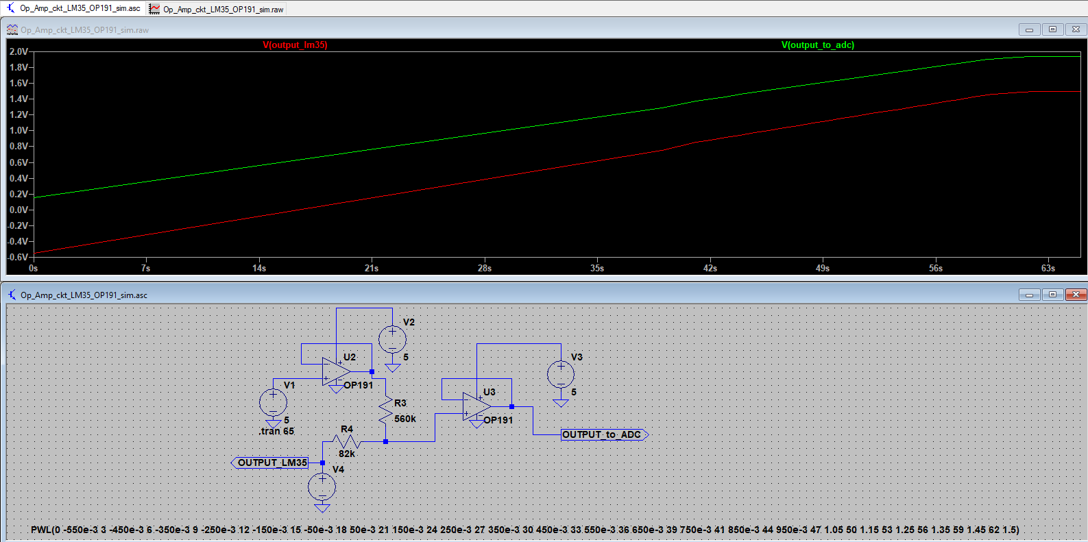Click the 82k resistor value
Screen dimensions: 1088x542
(x=347, y=454)
